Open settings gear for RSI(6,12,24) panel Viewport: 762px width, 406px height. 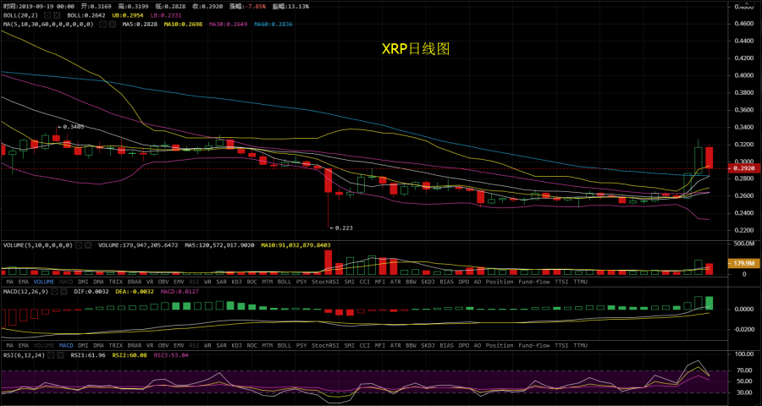(51, 355)
